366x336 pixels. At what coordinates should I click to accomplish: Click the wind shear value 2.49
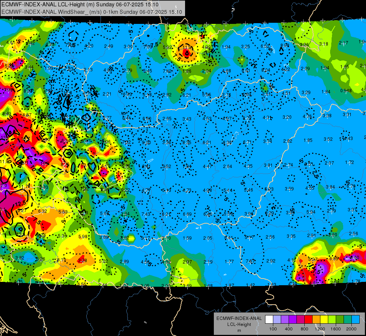pyautogui.click(x=108, y=46)
